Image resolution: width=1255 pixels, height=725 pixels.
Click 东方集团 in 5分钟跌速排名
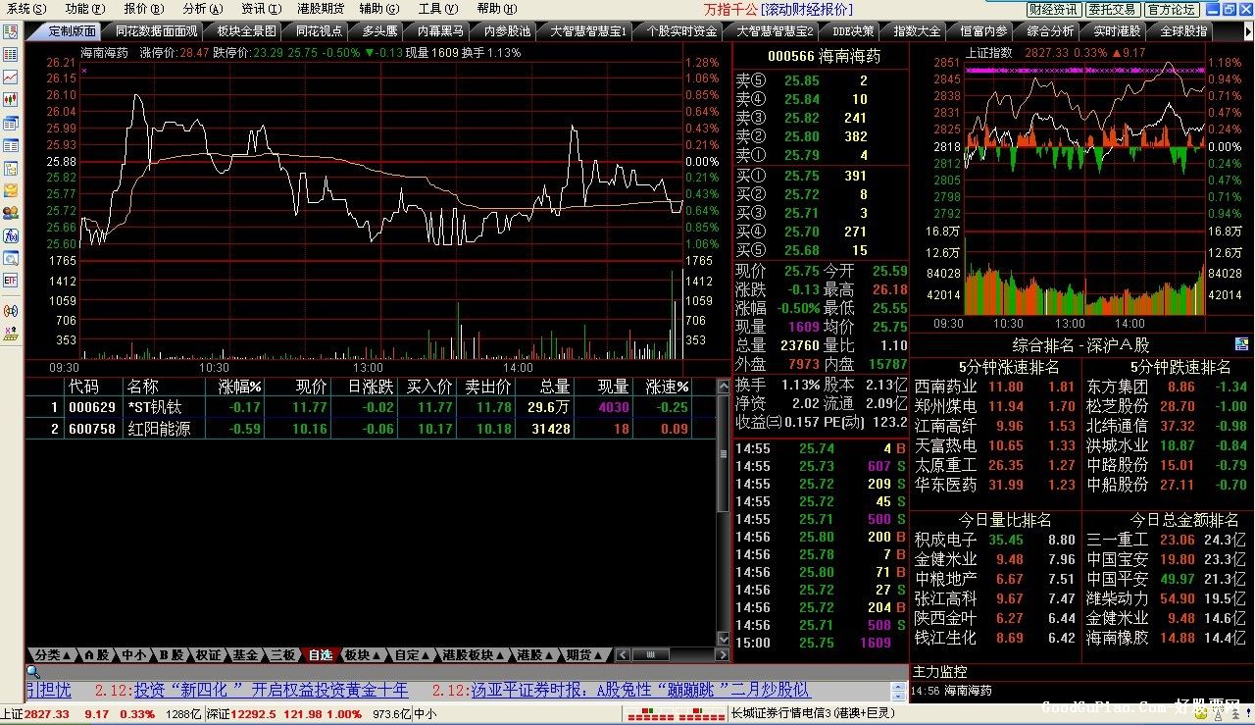point(1117,387)
